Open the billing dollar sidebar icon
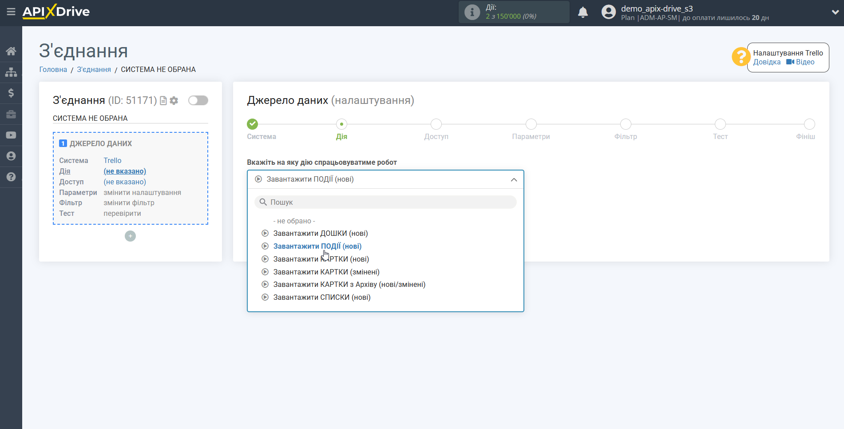 [11, 93]
